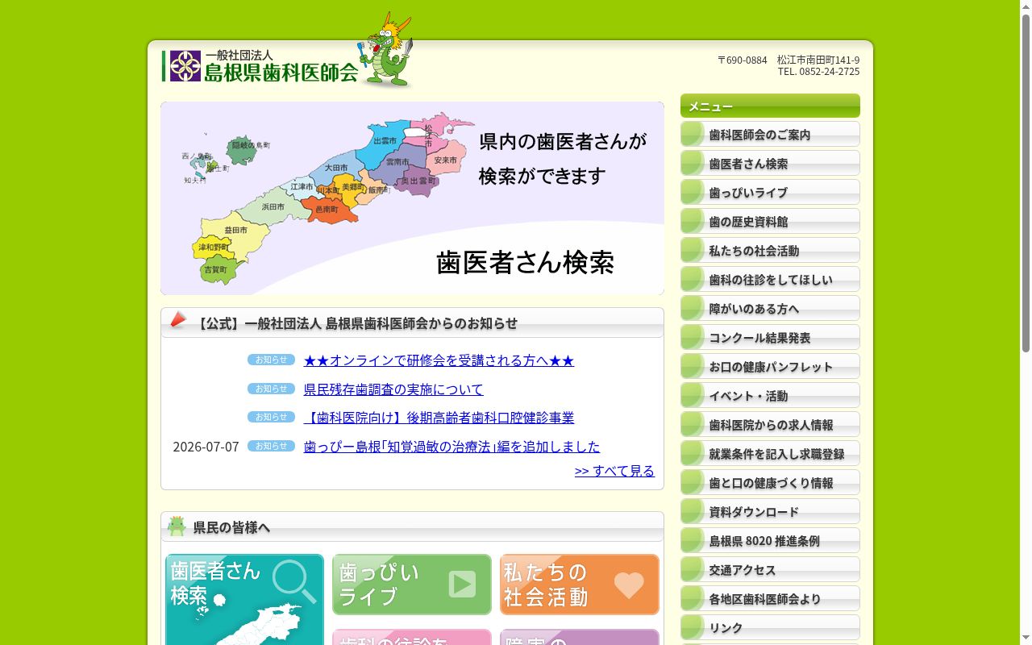The image size is (1032, 645).
Task: Click the dragon mascot in the header
Action: pos(387,48)
